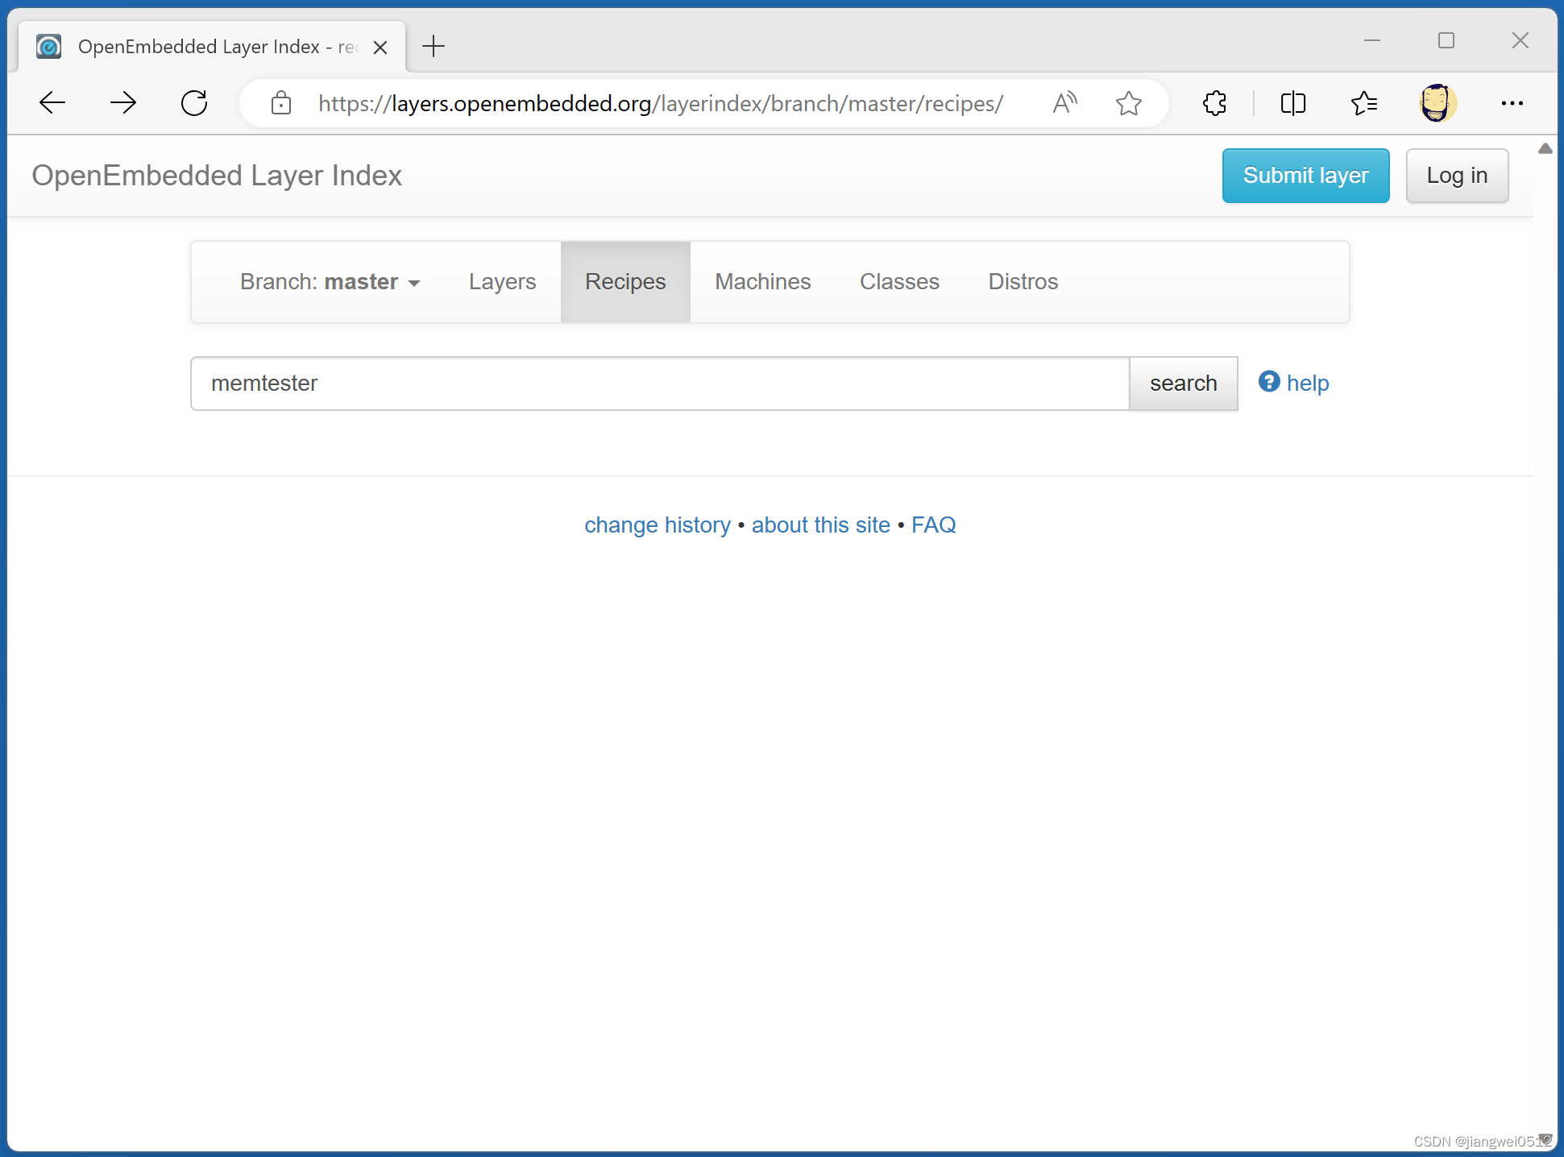
Task: Focus the recipe search field containing memtester
Action: [660, 384]
